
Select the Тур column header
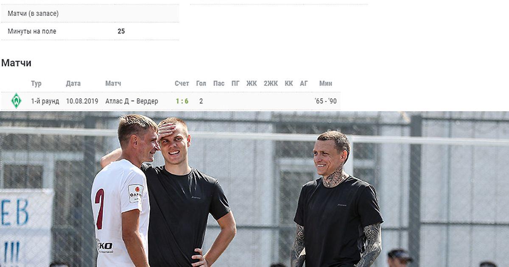click(x=36, y=83)
